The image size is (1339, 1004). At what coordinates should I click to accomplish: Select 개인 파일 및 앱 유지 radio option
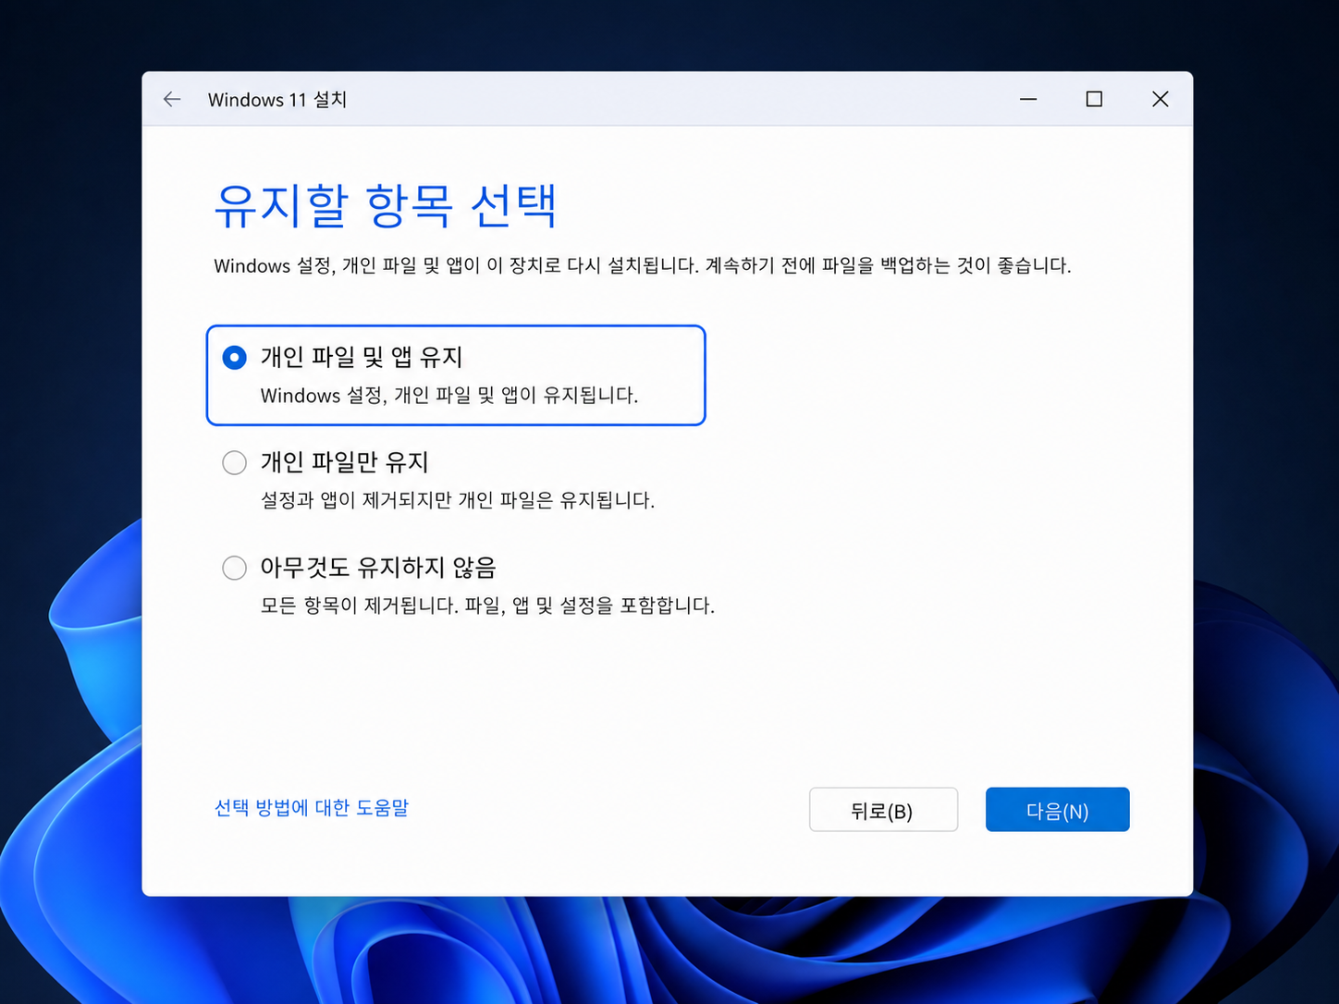(235, 358)
